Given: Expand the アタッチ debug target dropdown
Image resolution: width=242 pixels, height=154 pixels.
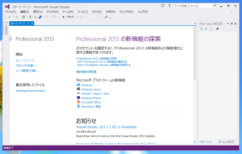Looking at the screenshot, I should tap(78, 17).
